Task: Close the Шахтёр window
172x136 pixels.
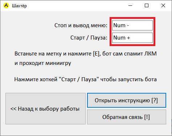Action: click(163, 5)
